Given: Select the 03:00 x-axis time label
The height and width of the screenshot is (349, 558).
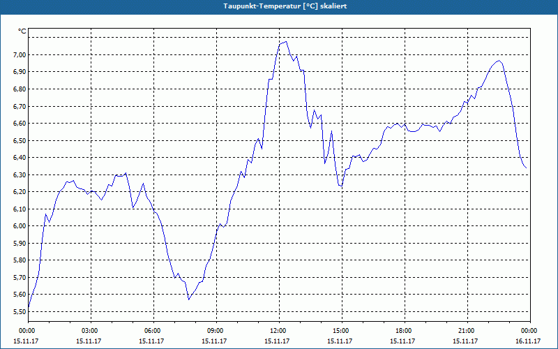Looking at the screenshot, I should pyautogui.click(x=89, y=331).
